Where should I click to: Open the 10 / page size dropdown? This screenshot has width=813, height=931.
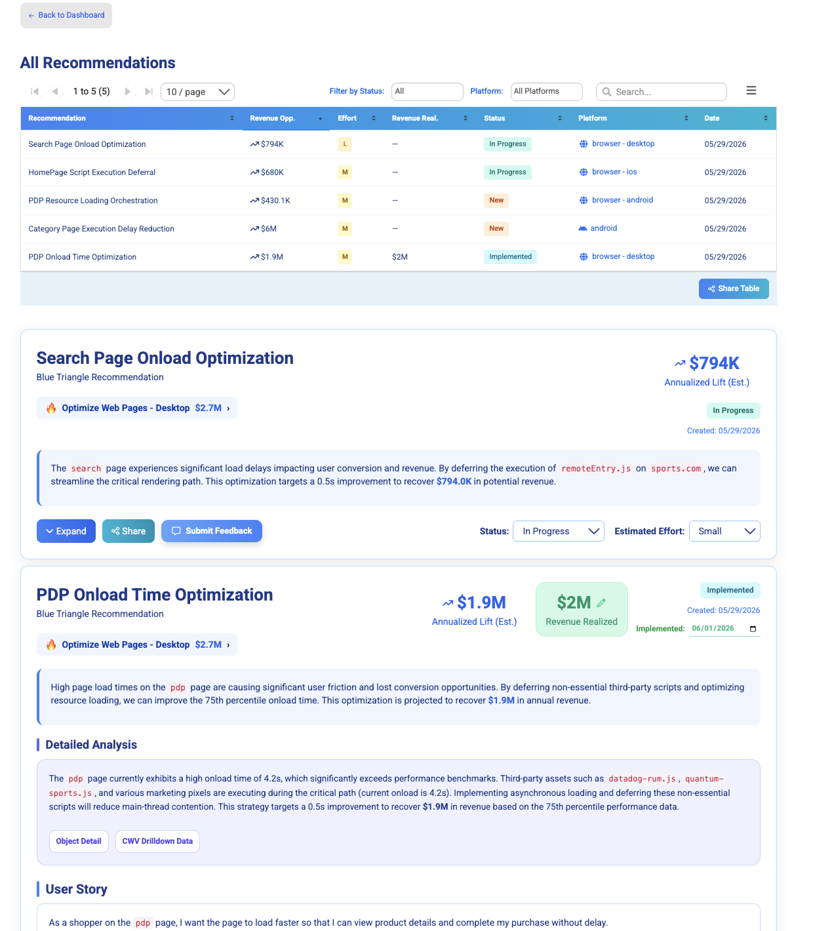197,92
